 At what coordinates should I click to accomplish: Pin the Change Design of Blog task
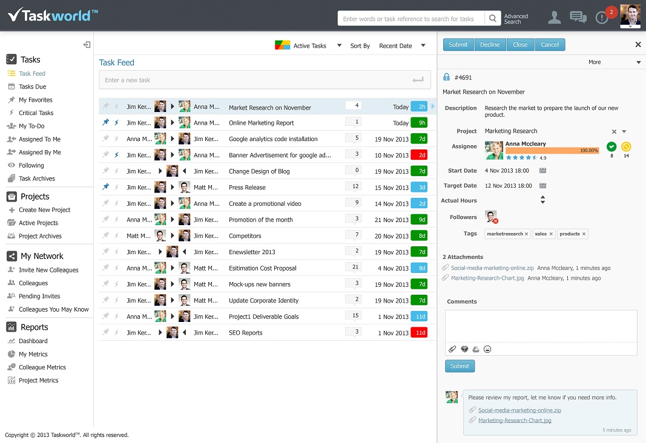(x=106, y=171)
